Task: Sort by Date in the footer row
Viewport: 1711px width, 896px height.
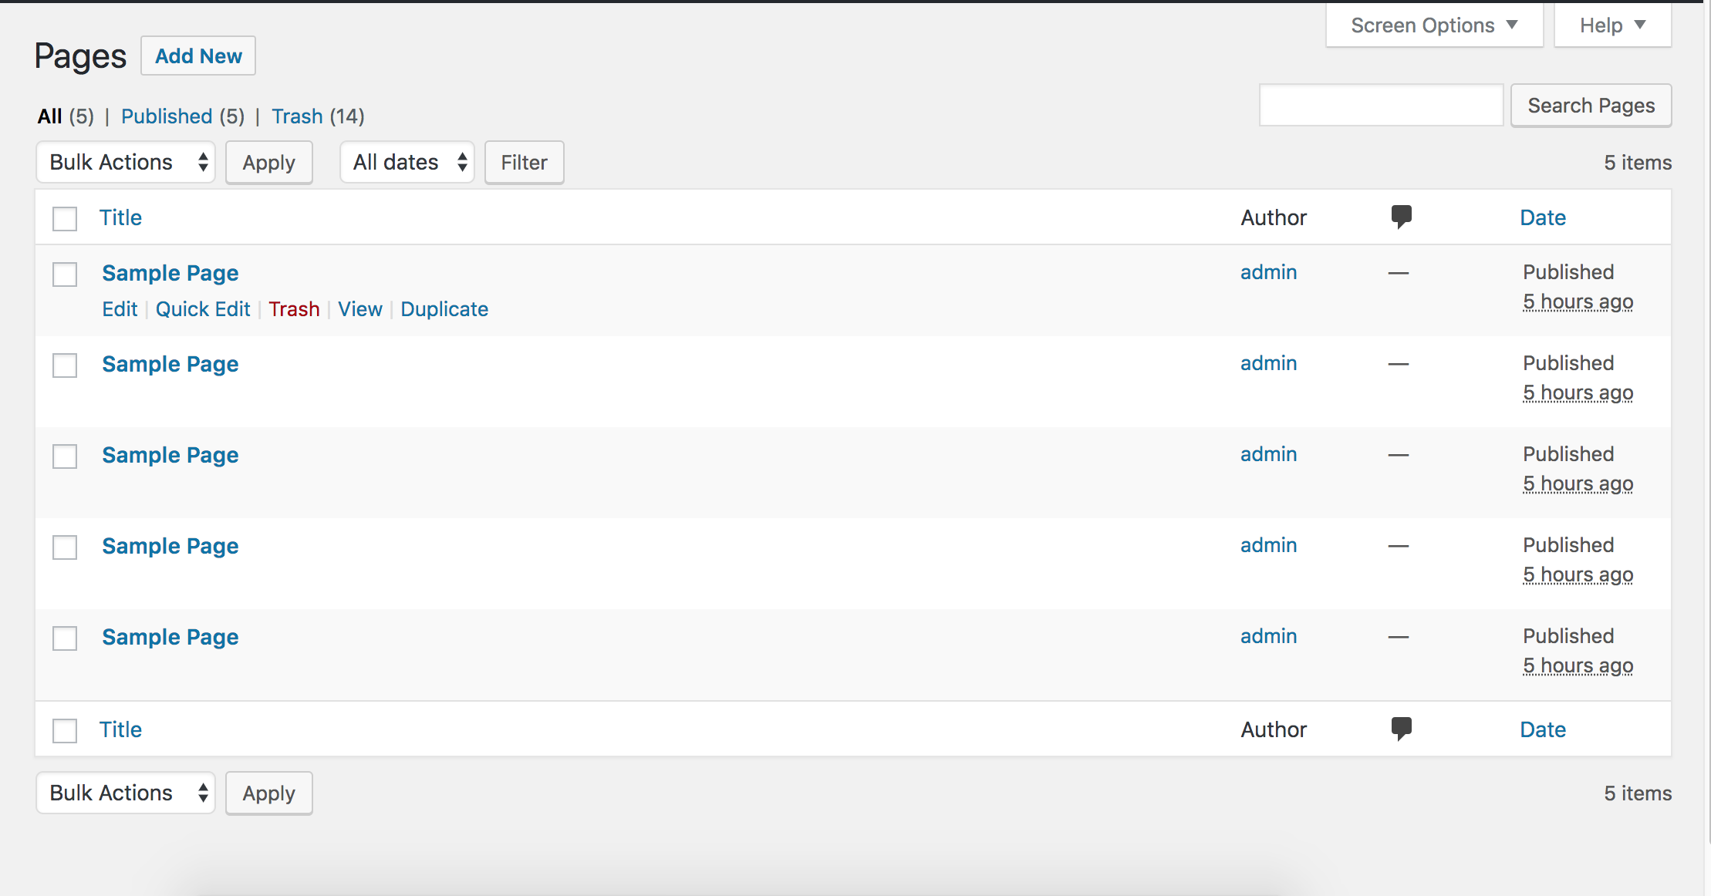Action: pos(1543,729)
